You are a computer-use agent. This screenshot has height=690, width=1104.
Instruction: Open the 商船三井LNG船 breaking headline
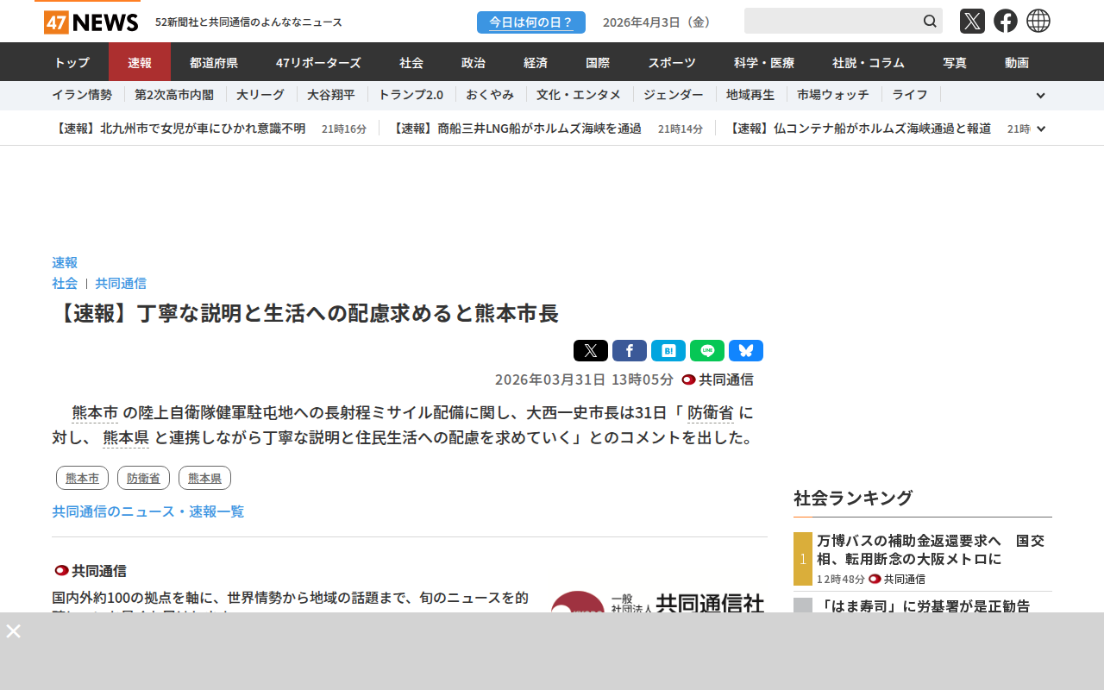click(515, 129)
